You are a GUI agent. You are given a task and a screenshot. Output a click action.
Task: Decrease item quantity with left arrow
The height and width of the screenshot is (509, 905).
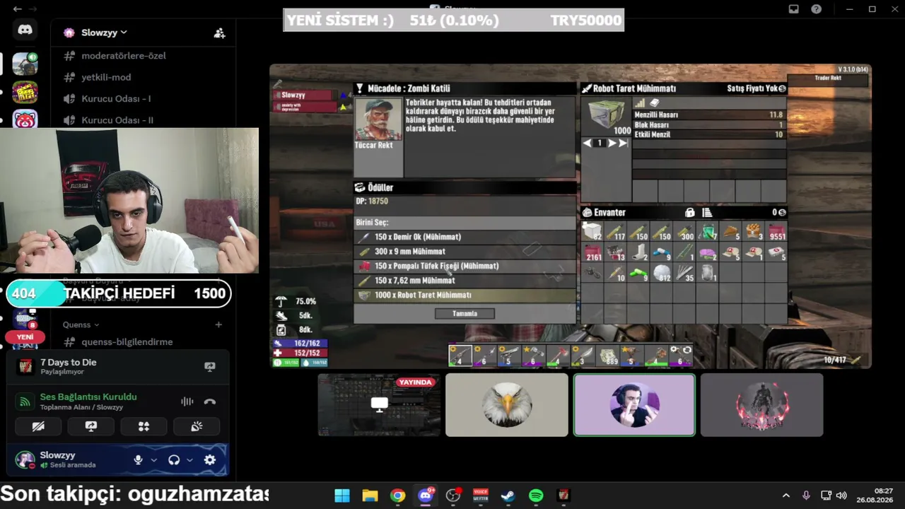587,143
